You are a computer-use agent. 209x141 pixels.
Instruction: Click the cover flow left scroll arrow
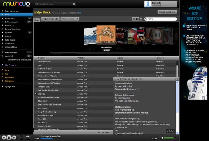coord(52,53)
